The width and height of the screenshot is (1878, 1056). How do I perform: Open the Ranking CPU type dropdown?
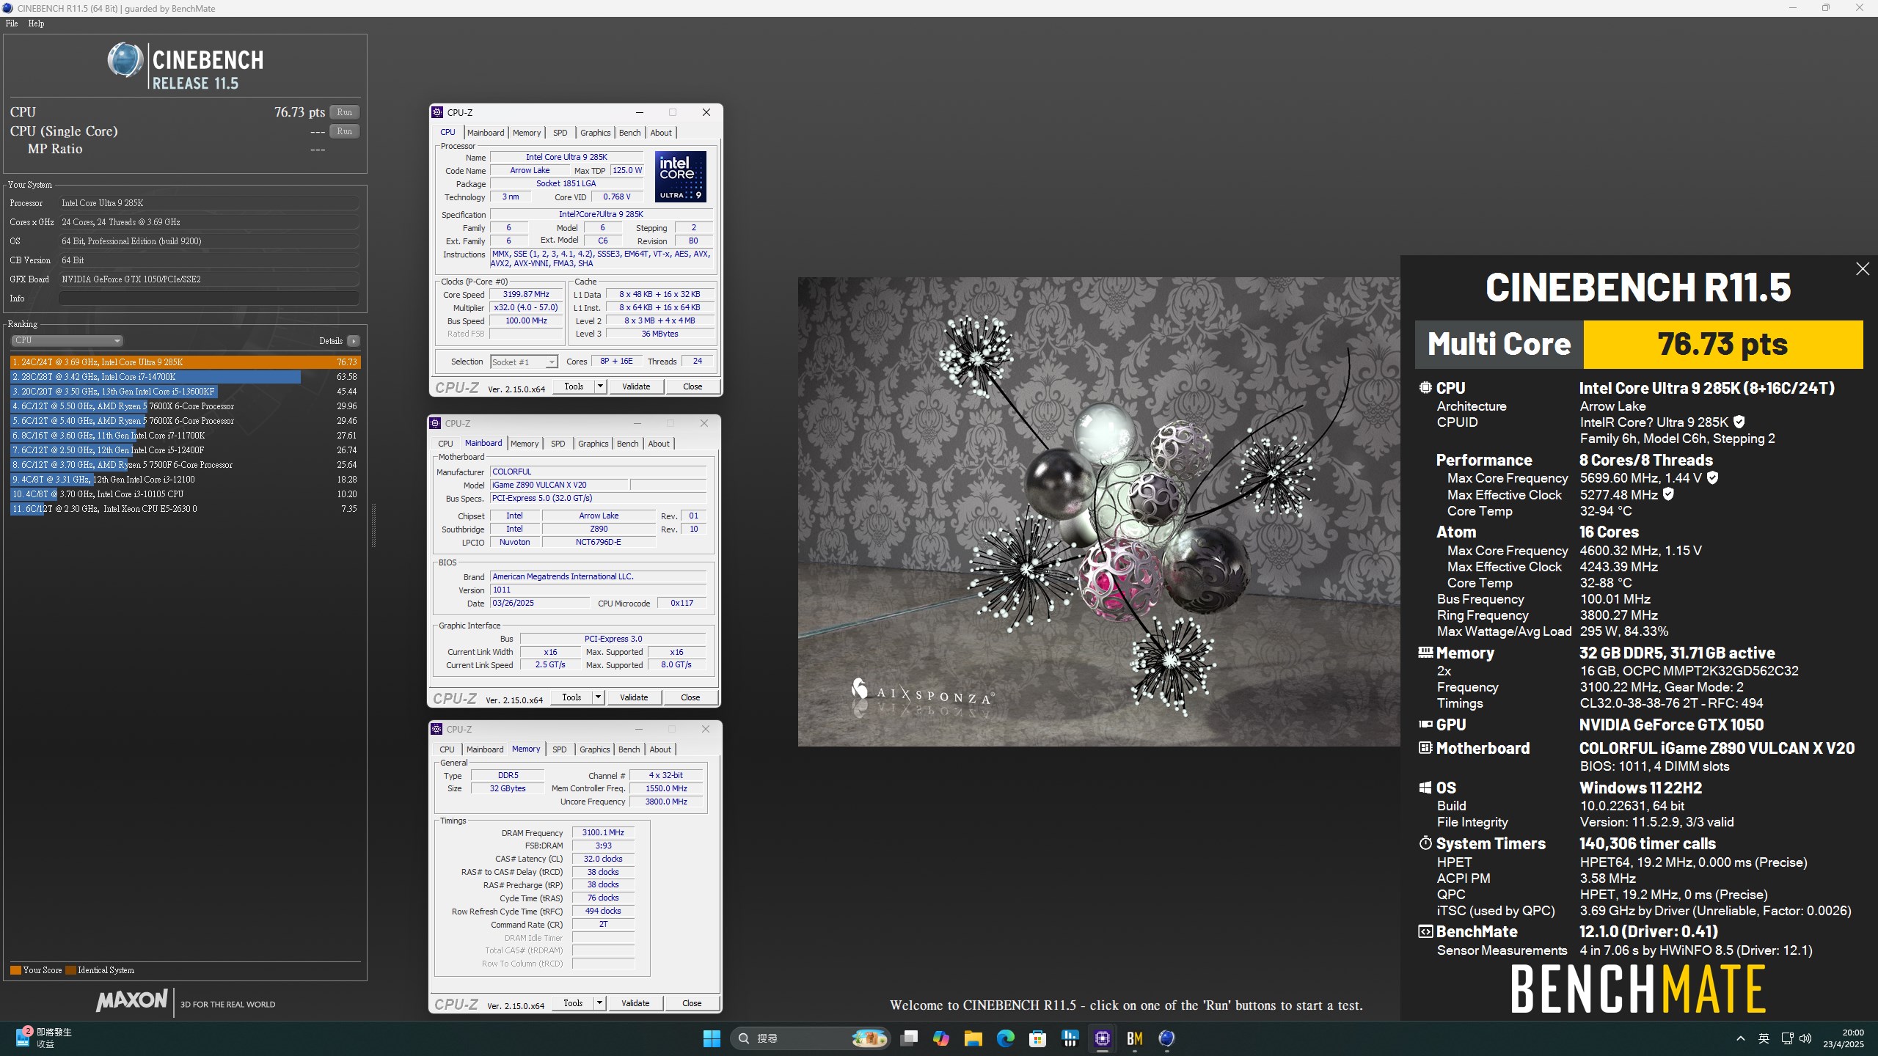tap(67, 340)
